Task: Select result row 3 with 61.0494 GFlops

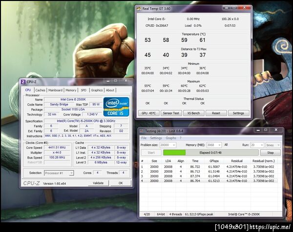Action: point(209,176)
